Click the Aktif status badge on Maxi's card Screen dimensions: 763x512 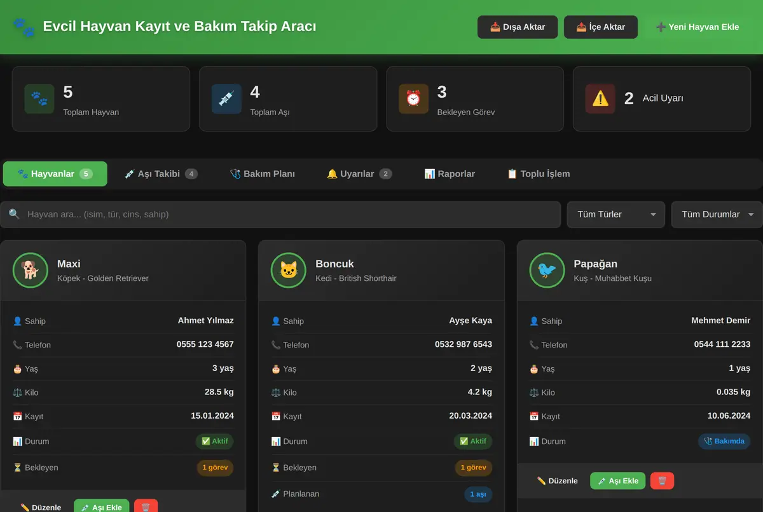(x=214, y=441)
